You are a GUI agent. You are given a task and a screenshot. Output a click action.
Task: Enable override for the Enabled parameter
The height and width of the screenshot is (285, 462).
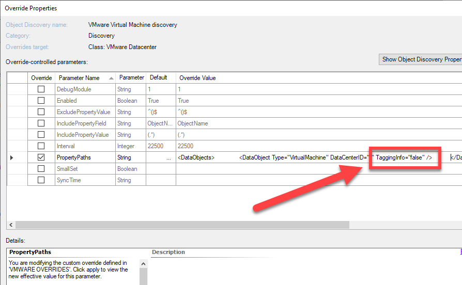(41, 101)
